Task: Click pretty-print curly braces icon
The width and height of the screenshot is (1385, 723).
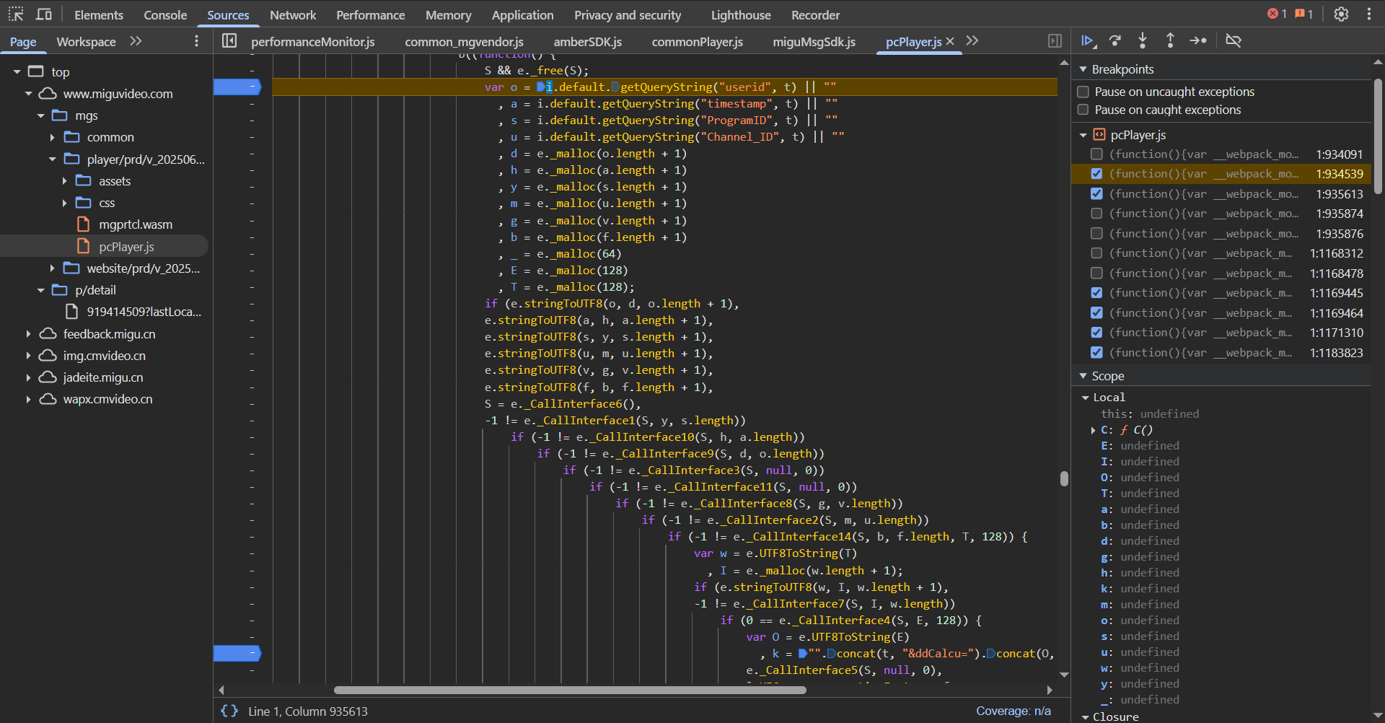Action: (229, 711)
